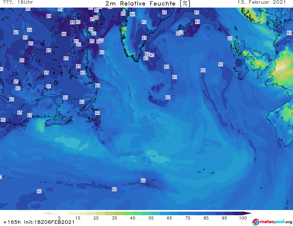Screen dimensions: 293x226
Task: Click legend value '55'
Action: [x=151, y=218]
